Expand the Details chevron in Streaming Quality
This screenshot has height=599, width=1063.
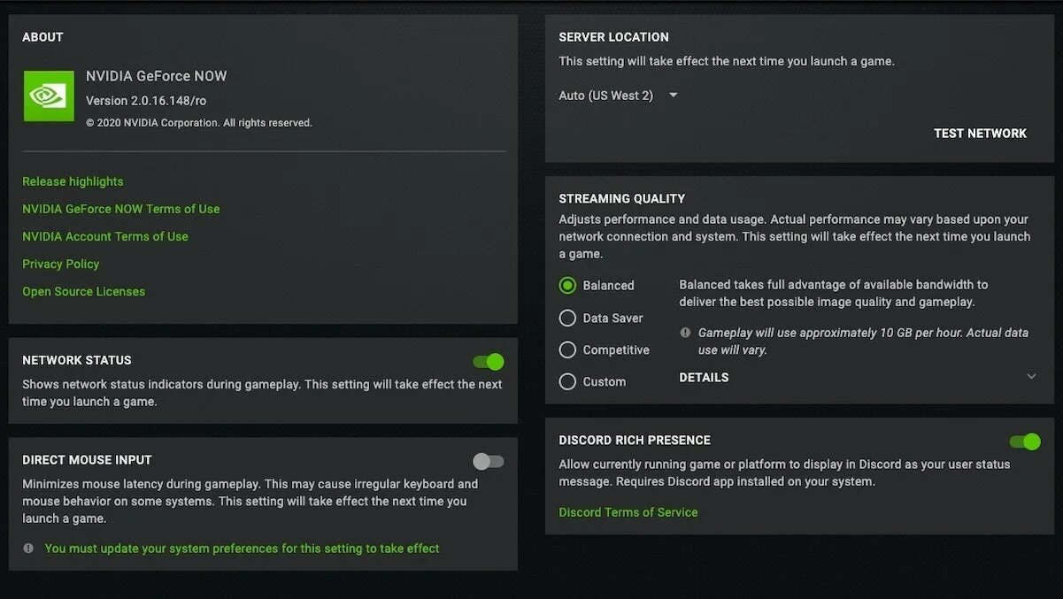pos(1031,377)
